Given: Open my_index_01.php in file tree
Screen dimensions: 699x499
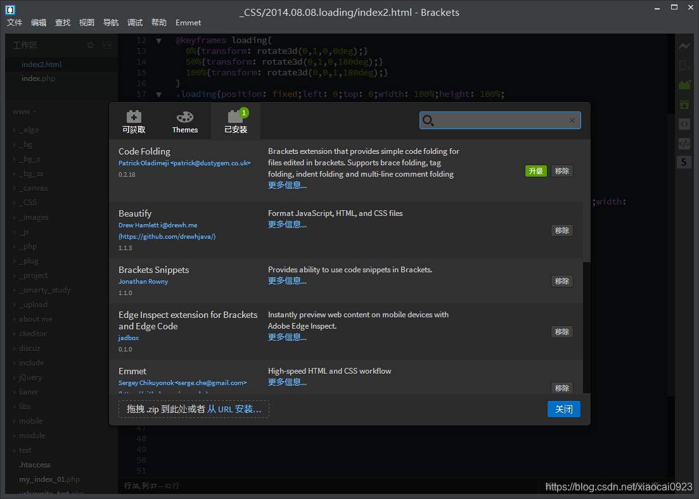Looking at the screenshot, I should point(49,479).
